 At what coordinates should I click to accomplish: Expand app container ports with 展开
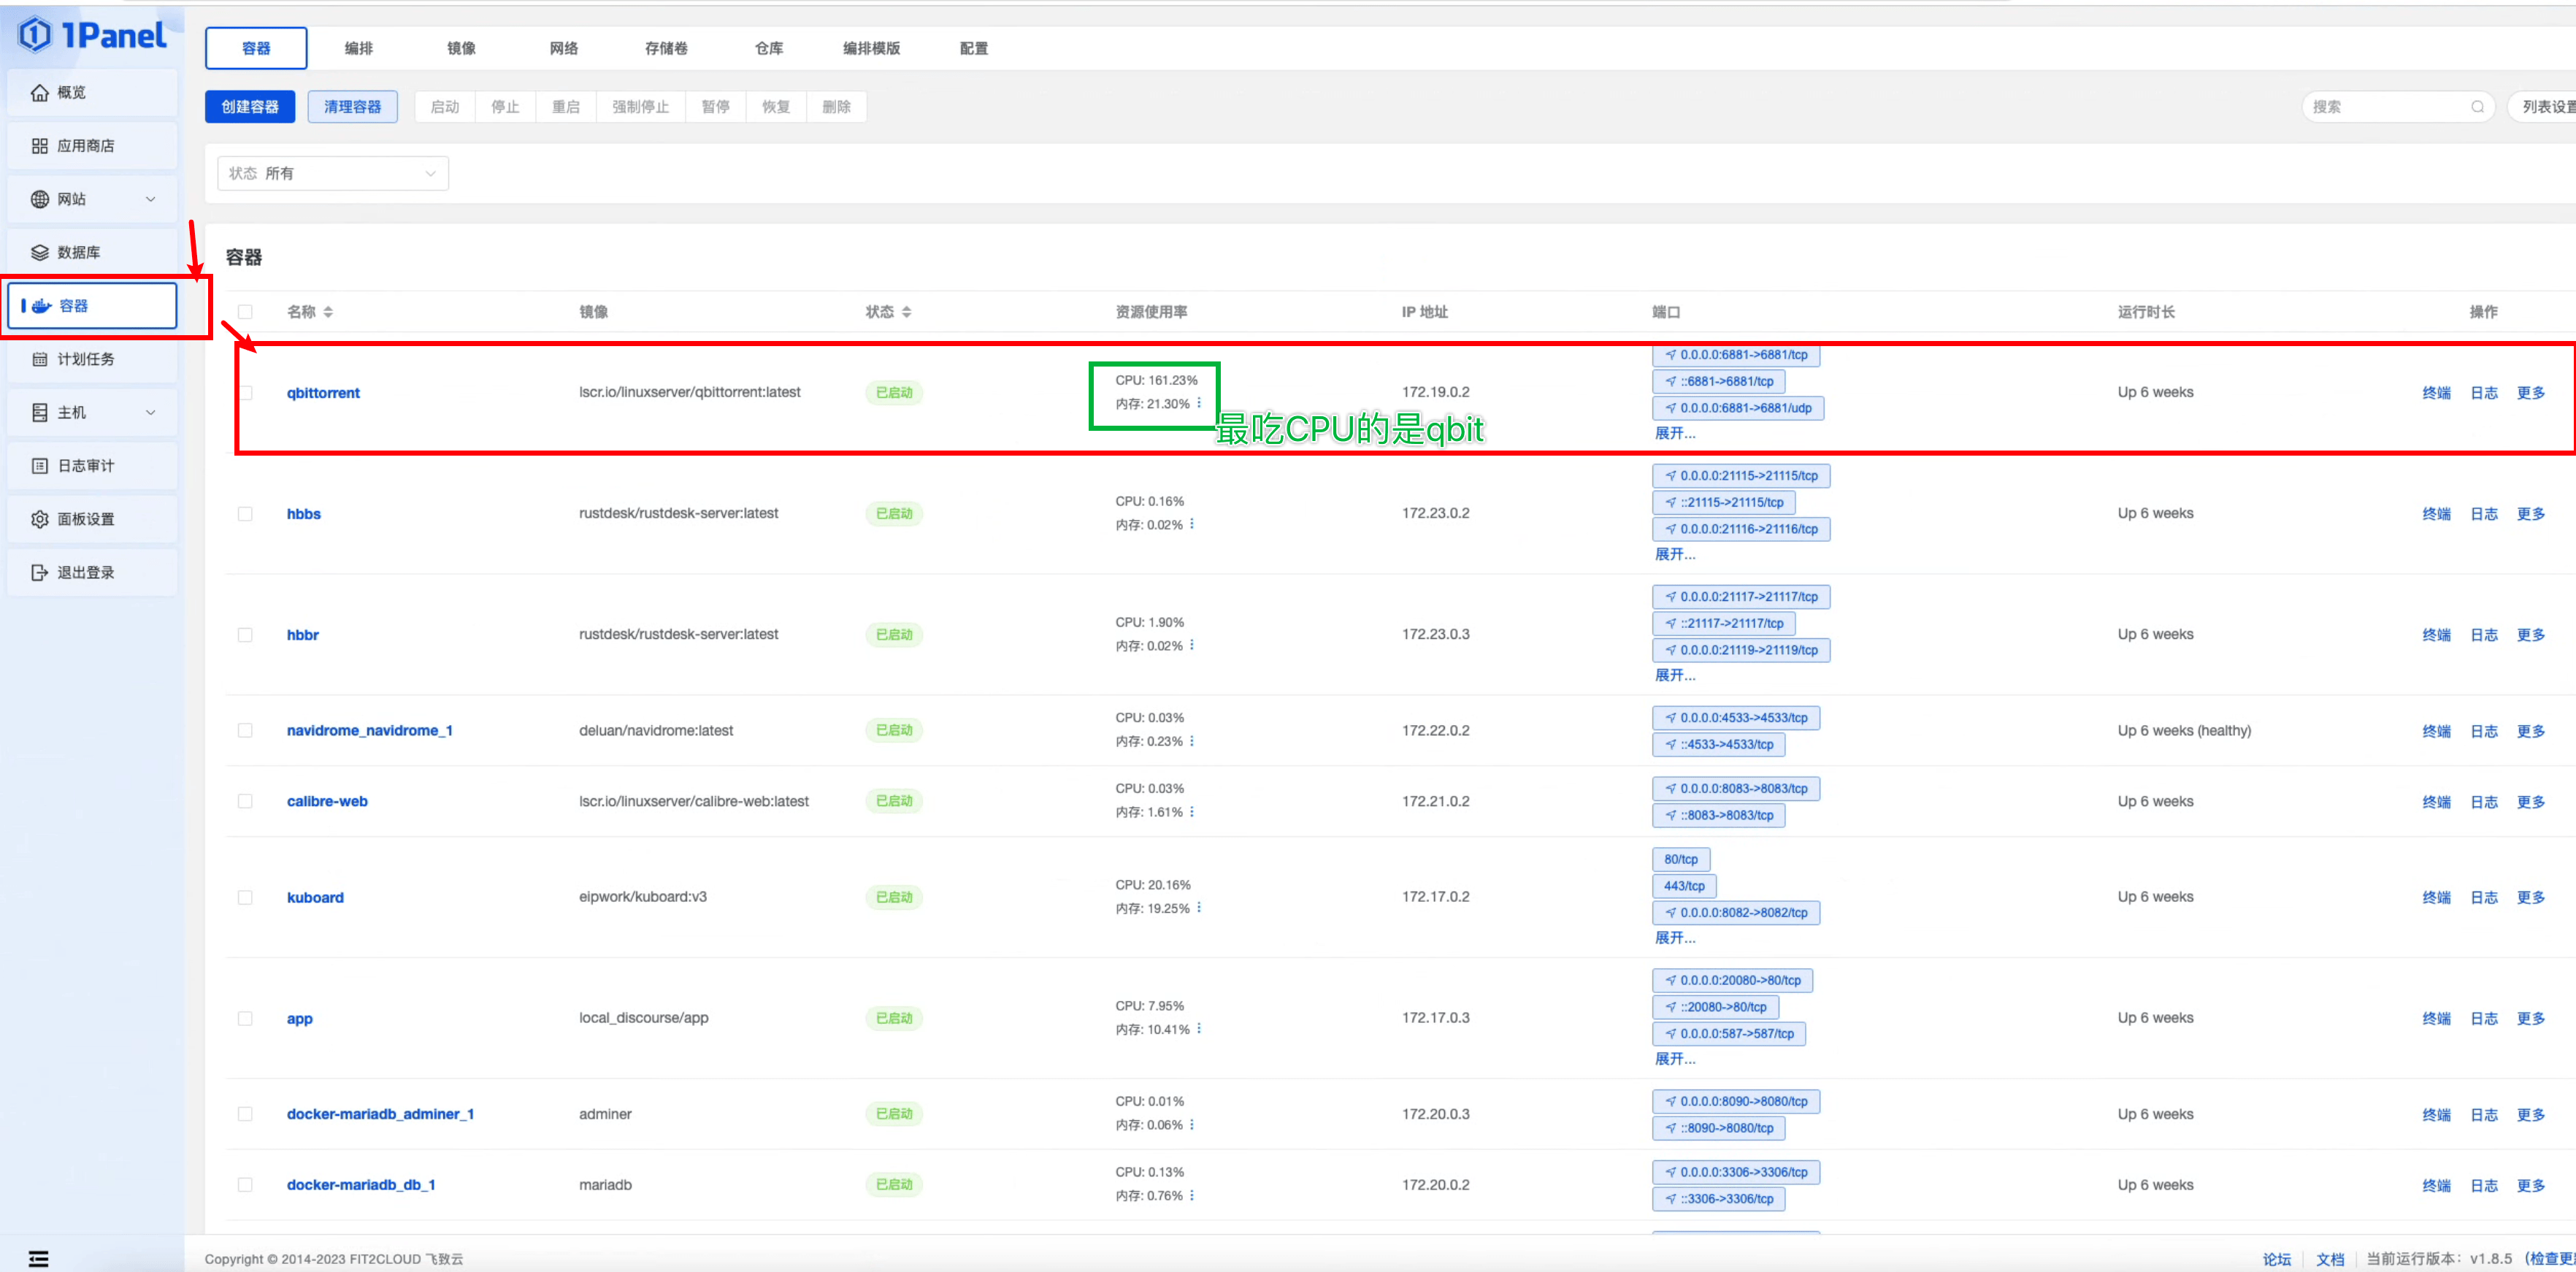pyautogui.click(x=1675, y=1059)
